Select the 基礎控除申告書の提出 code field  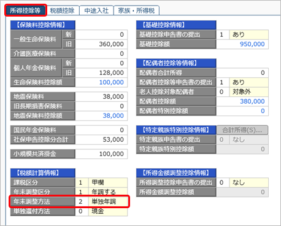223,34
